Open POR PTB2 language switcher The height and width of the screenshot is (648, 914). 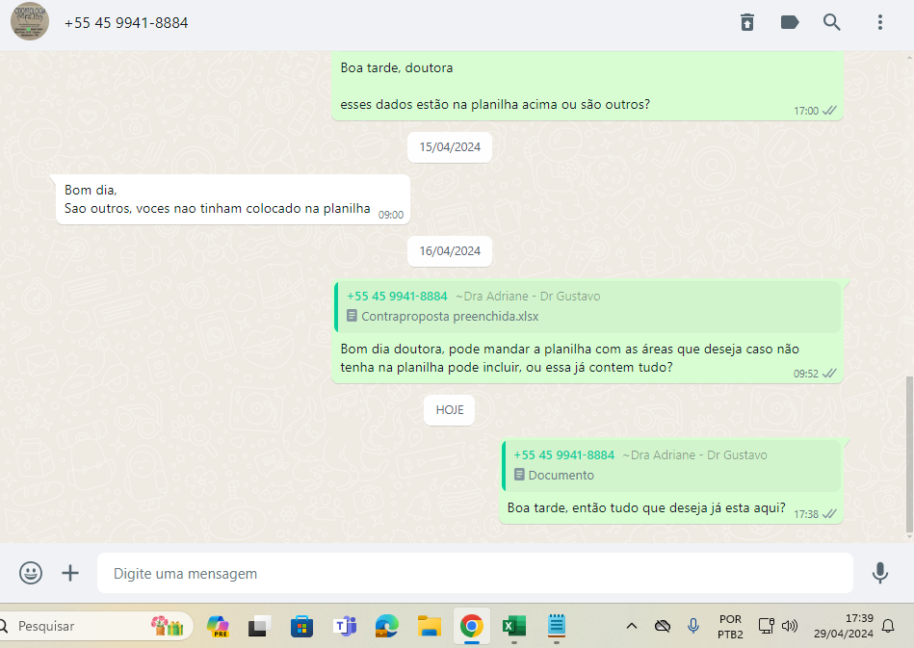[730, 627]
